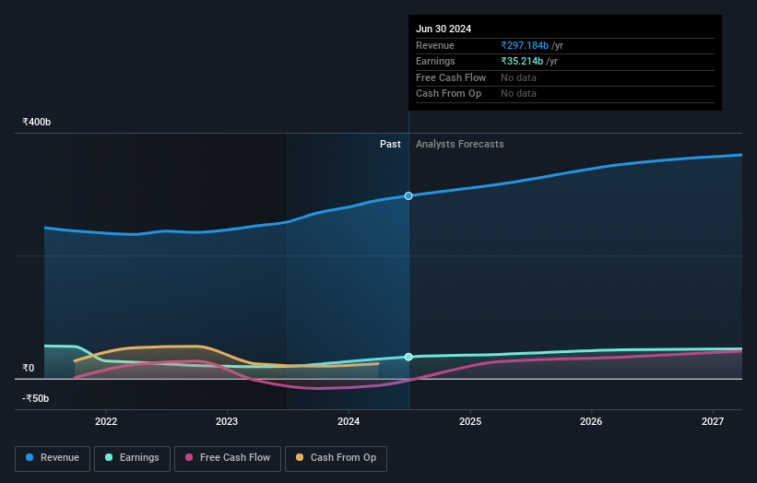757x483 pixels.
Task: Click the Earnings label in tooltip
Action: (x=435, y=61)
